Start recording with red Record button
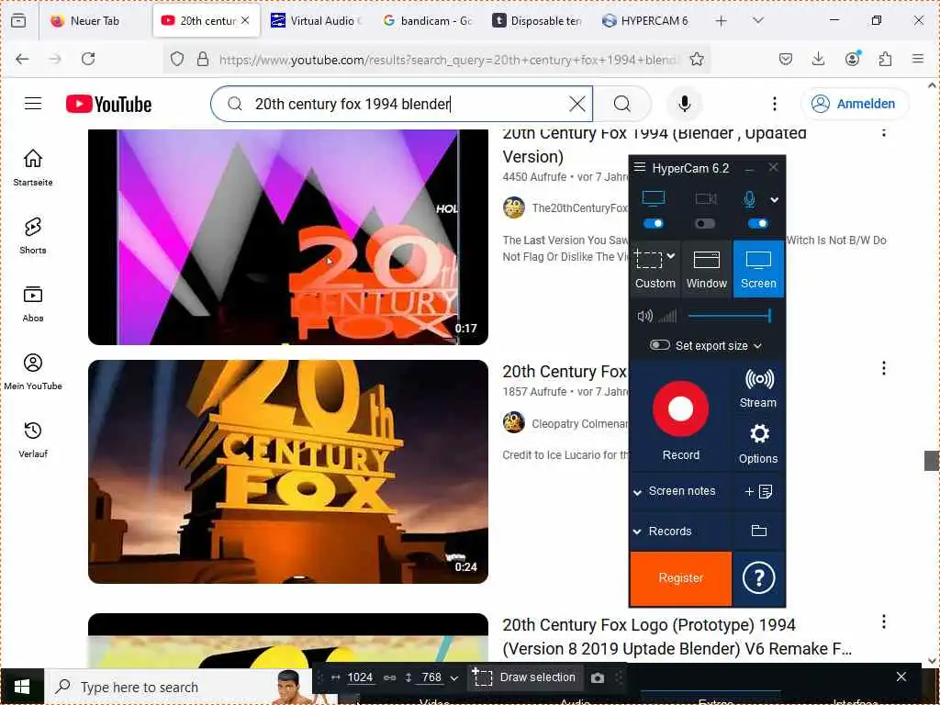Screen dimensions: 940x705 click(x=680, y=408)
